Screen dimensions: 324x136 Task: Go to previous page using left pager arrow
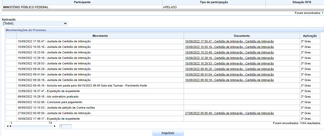8,127
